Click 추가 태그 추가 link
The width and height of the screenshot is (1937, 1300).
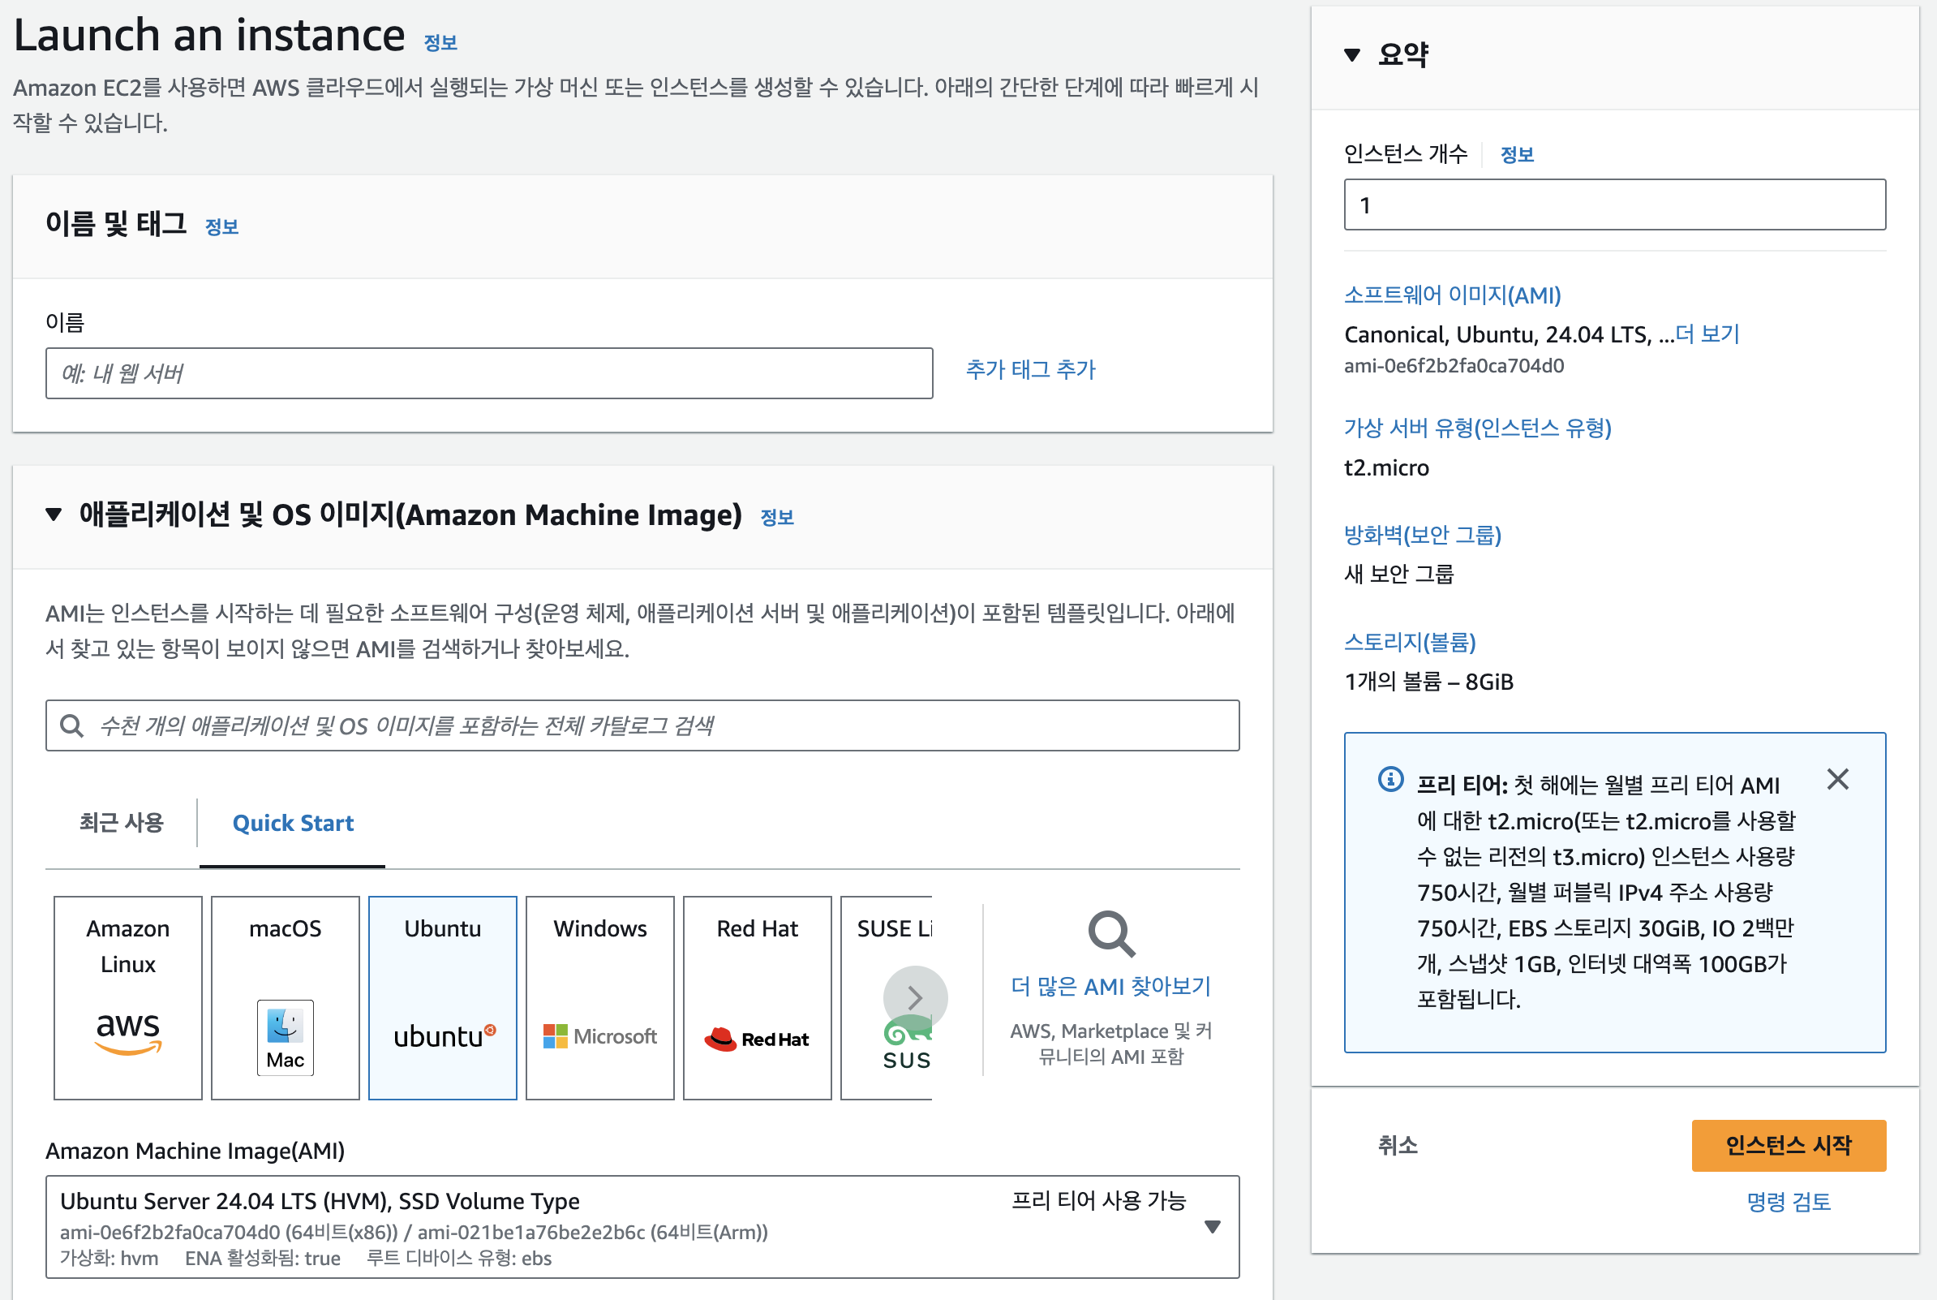tap(1031, 370)
